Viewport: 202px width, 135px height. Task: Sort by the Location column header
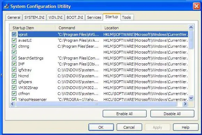[145, 28]
